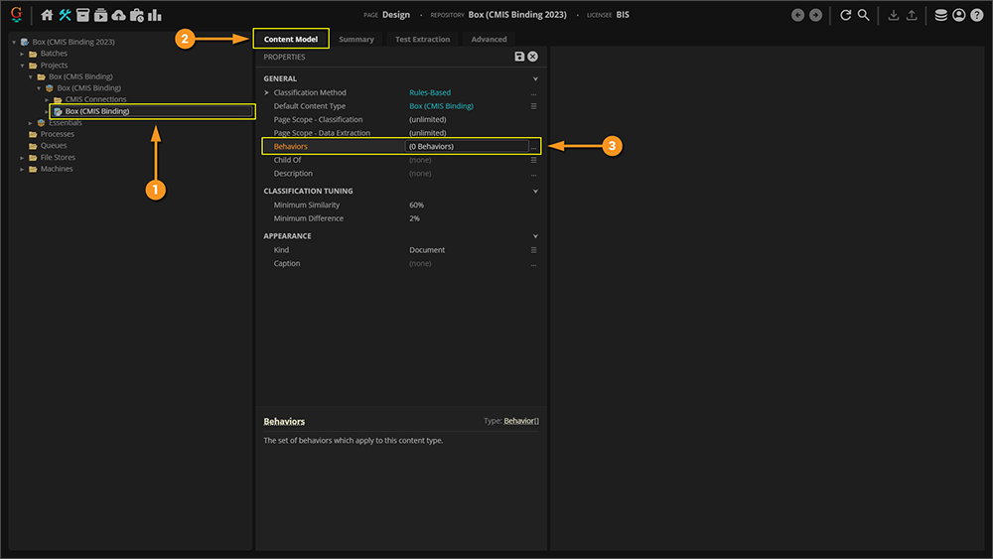Save properties using the floppy disk icon
Image resolution: width=993 pixels, height=559 pixels.
pos(519,58)
